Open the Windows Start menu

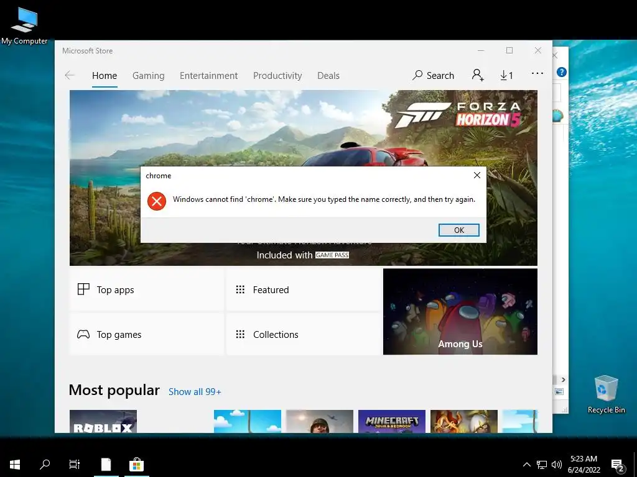point(15,465)
